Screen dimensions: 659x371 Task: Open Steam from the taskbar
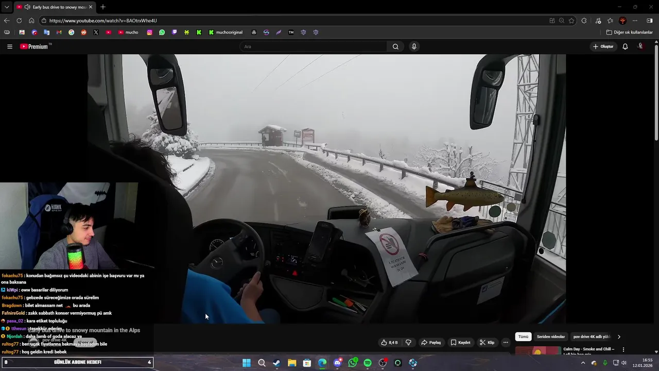coord(276,363)
